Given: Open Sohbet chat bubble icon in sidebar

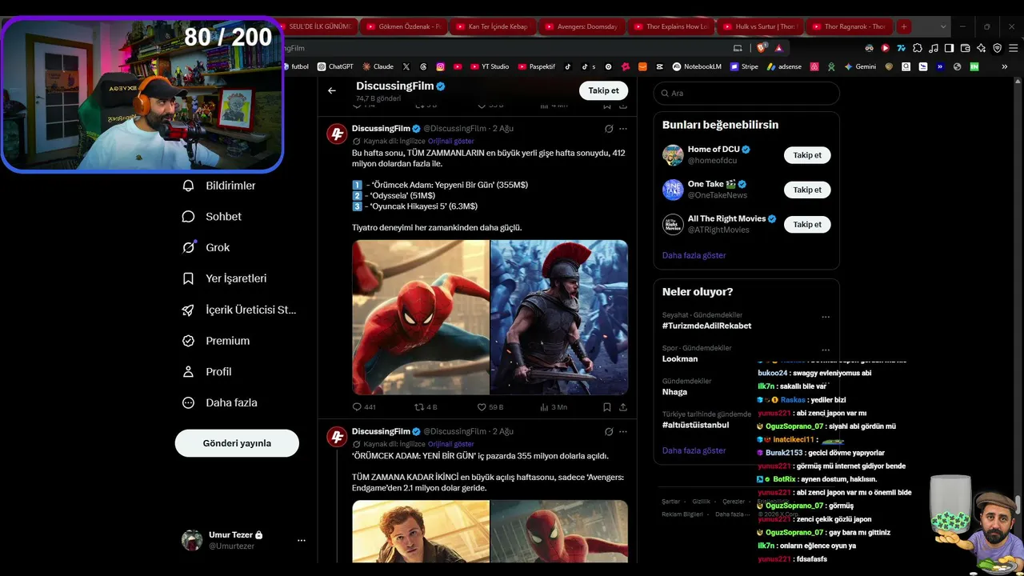Looking at the screenshot, I should pyautogui.click(x=188, y=217).
